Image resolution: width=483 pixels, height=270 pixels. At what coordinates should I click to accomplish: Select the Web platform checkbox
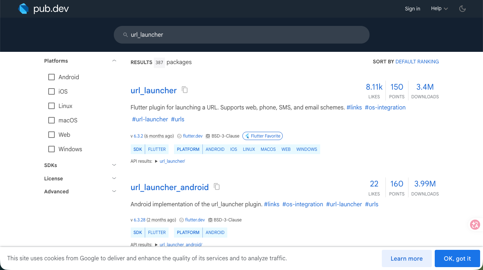tap(52, 135)
